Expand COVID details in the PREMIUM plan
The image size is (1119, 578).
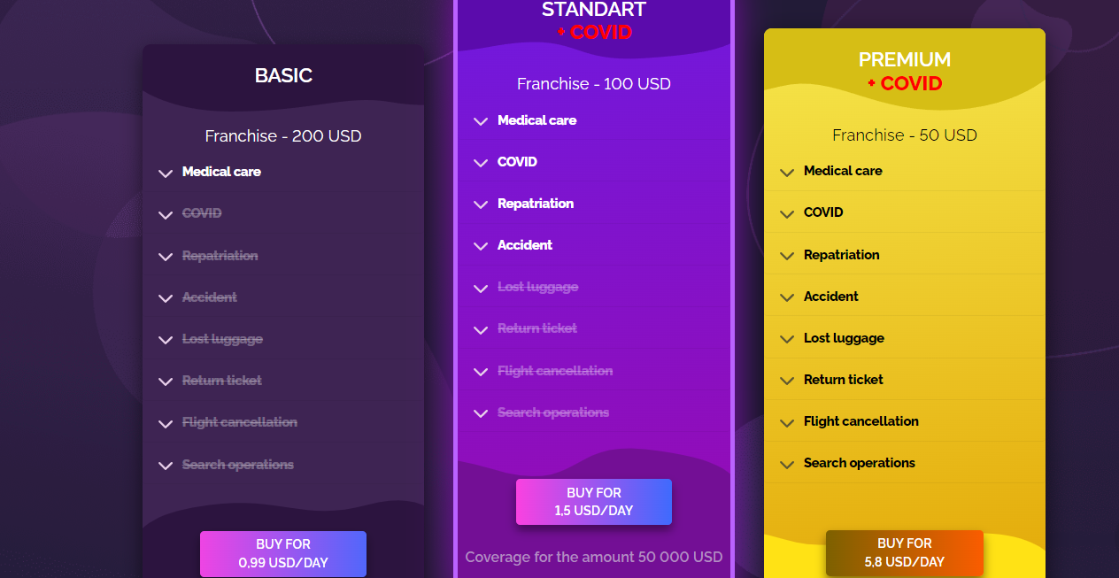(x=823, y=212)
